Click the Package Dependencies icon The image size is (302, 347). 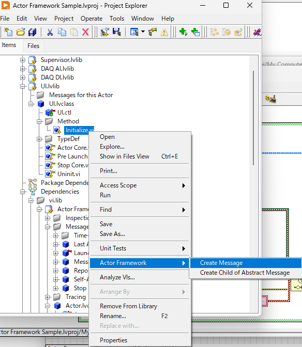tap(33, 183)
